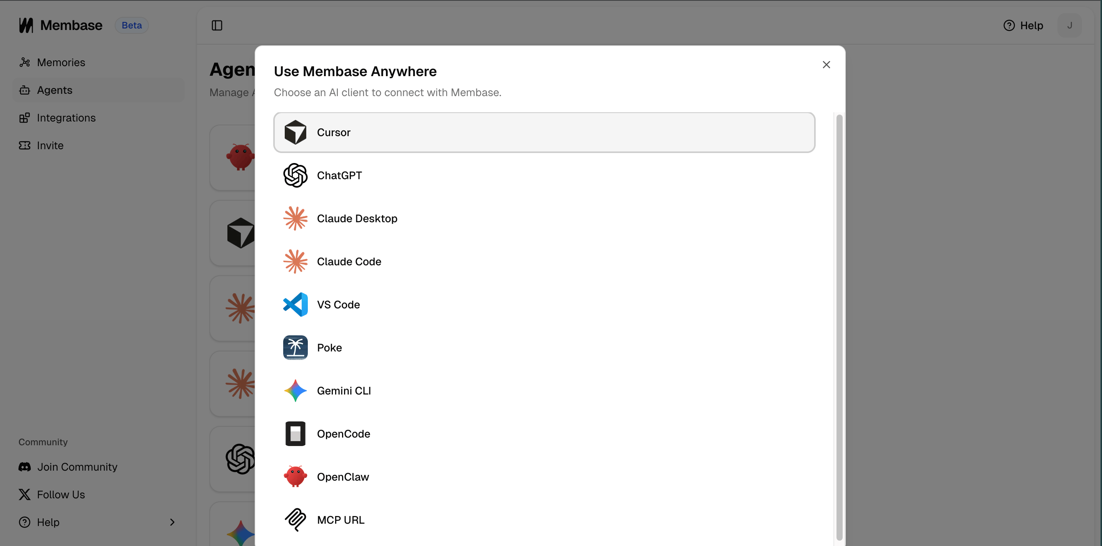Click the Integrations blocks icon
1102x546 pixels.
coord(25,118)
